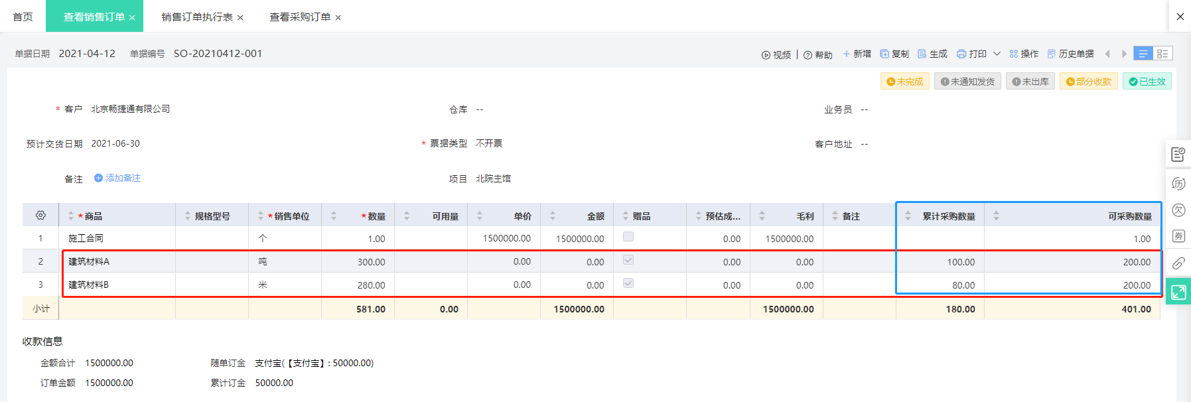1191x402 pixels.
Task: Click the green fullscreen expand icon
Action: click(1178, 292)
